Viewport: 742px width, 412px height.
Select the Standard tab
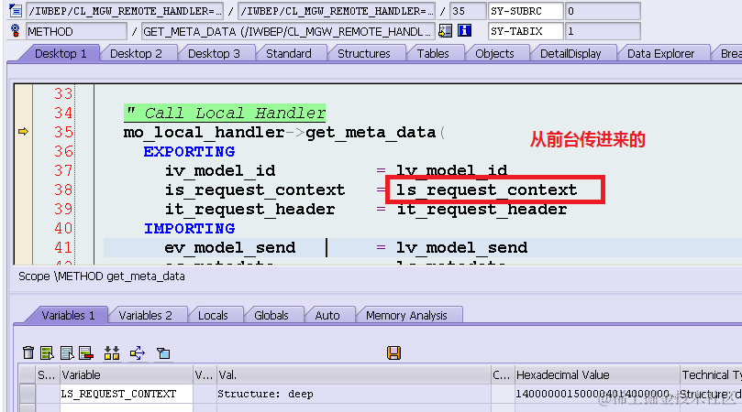pyautogui.click(x=289, y=53)
